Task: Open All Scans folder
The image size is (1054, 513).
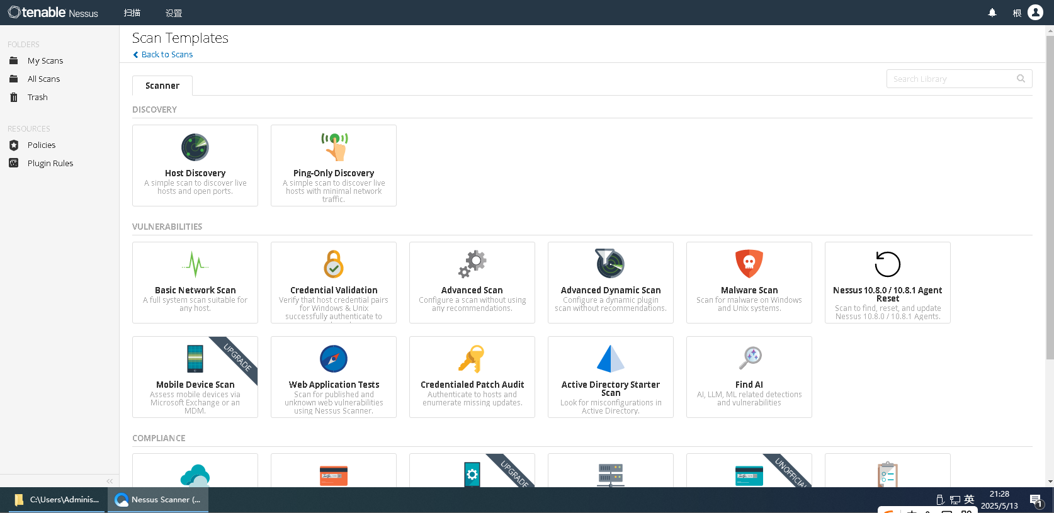Action: (x=44, y=79)
